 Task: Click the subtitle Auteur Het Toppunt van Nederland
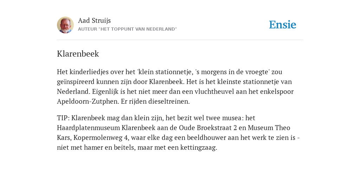click(x=127, y=29)
